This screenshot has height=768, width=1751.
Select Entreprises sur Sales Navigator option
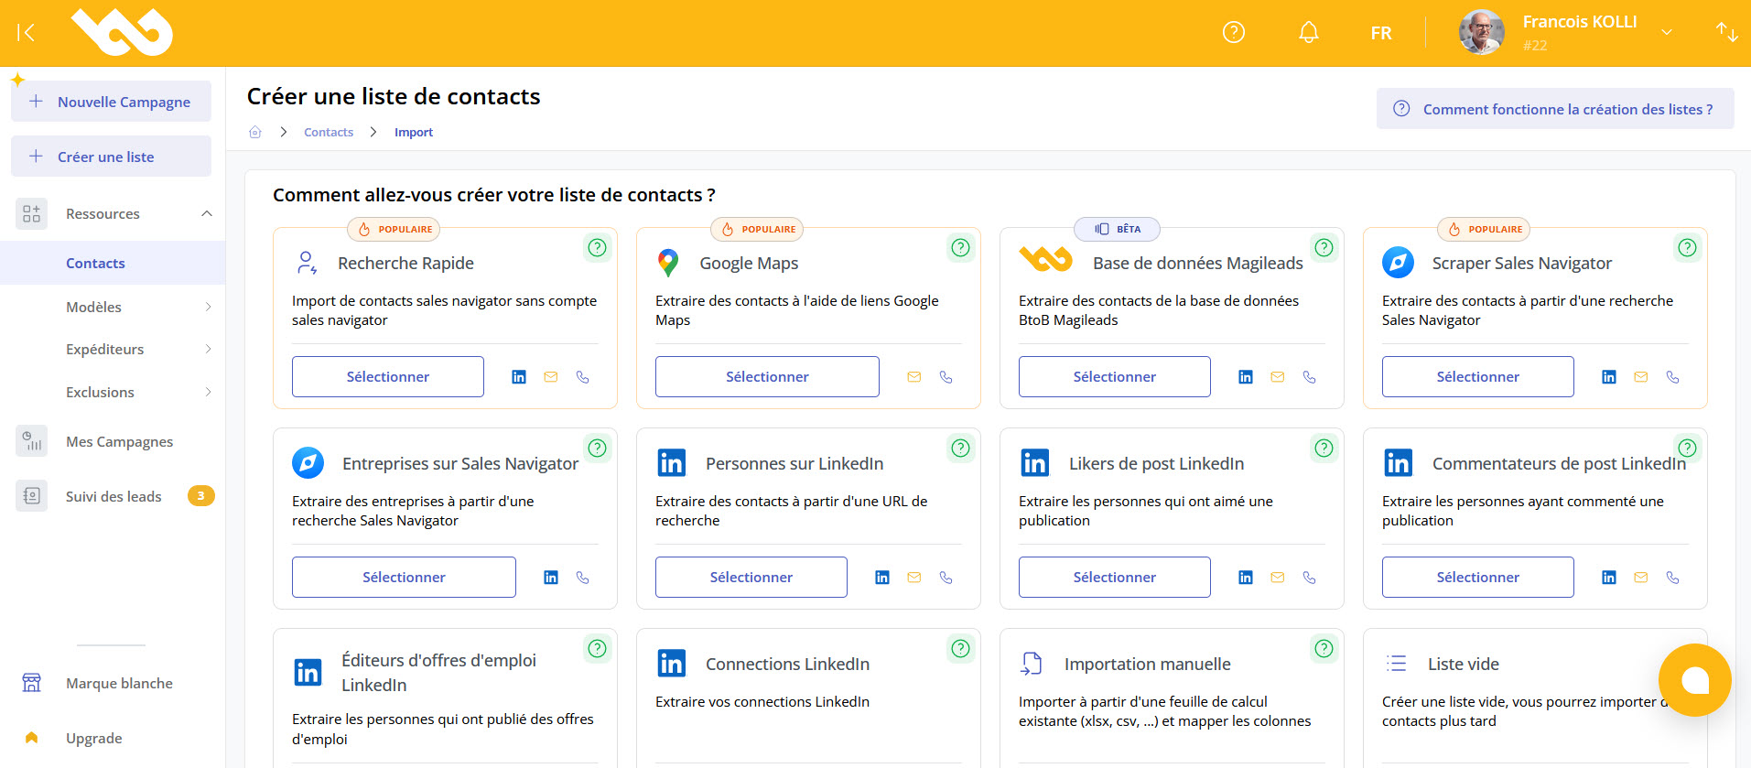pos(404,577)
